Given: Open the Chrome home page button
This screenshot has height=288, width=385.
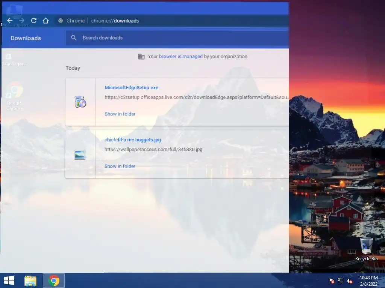Looking at the screenshot, I should click(x=45, y=21).
